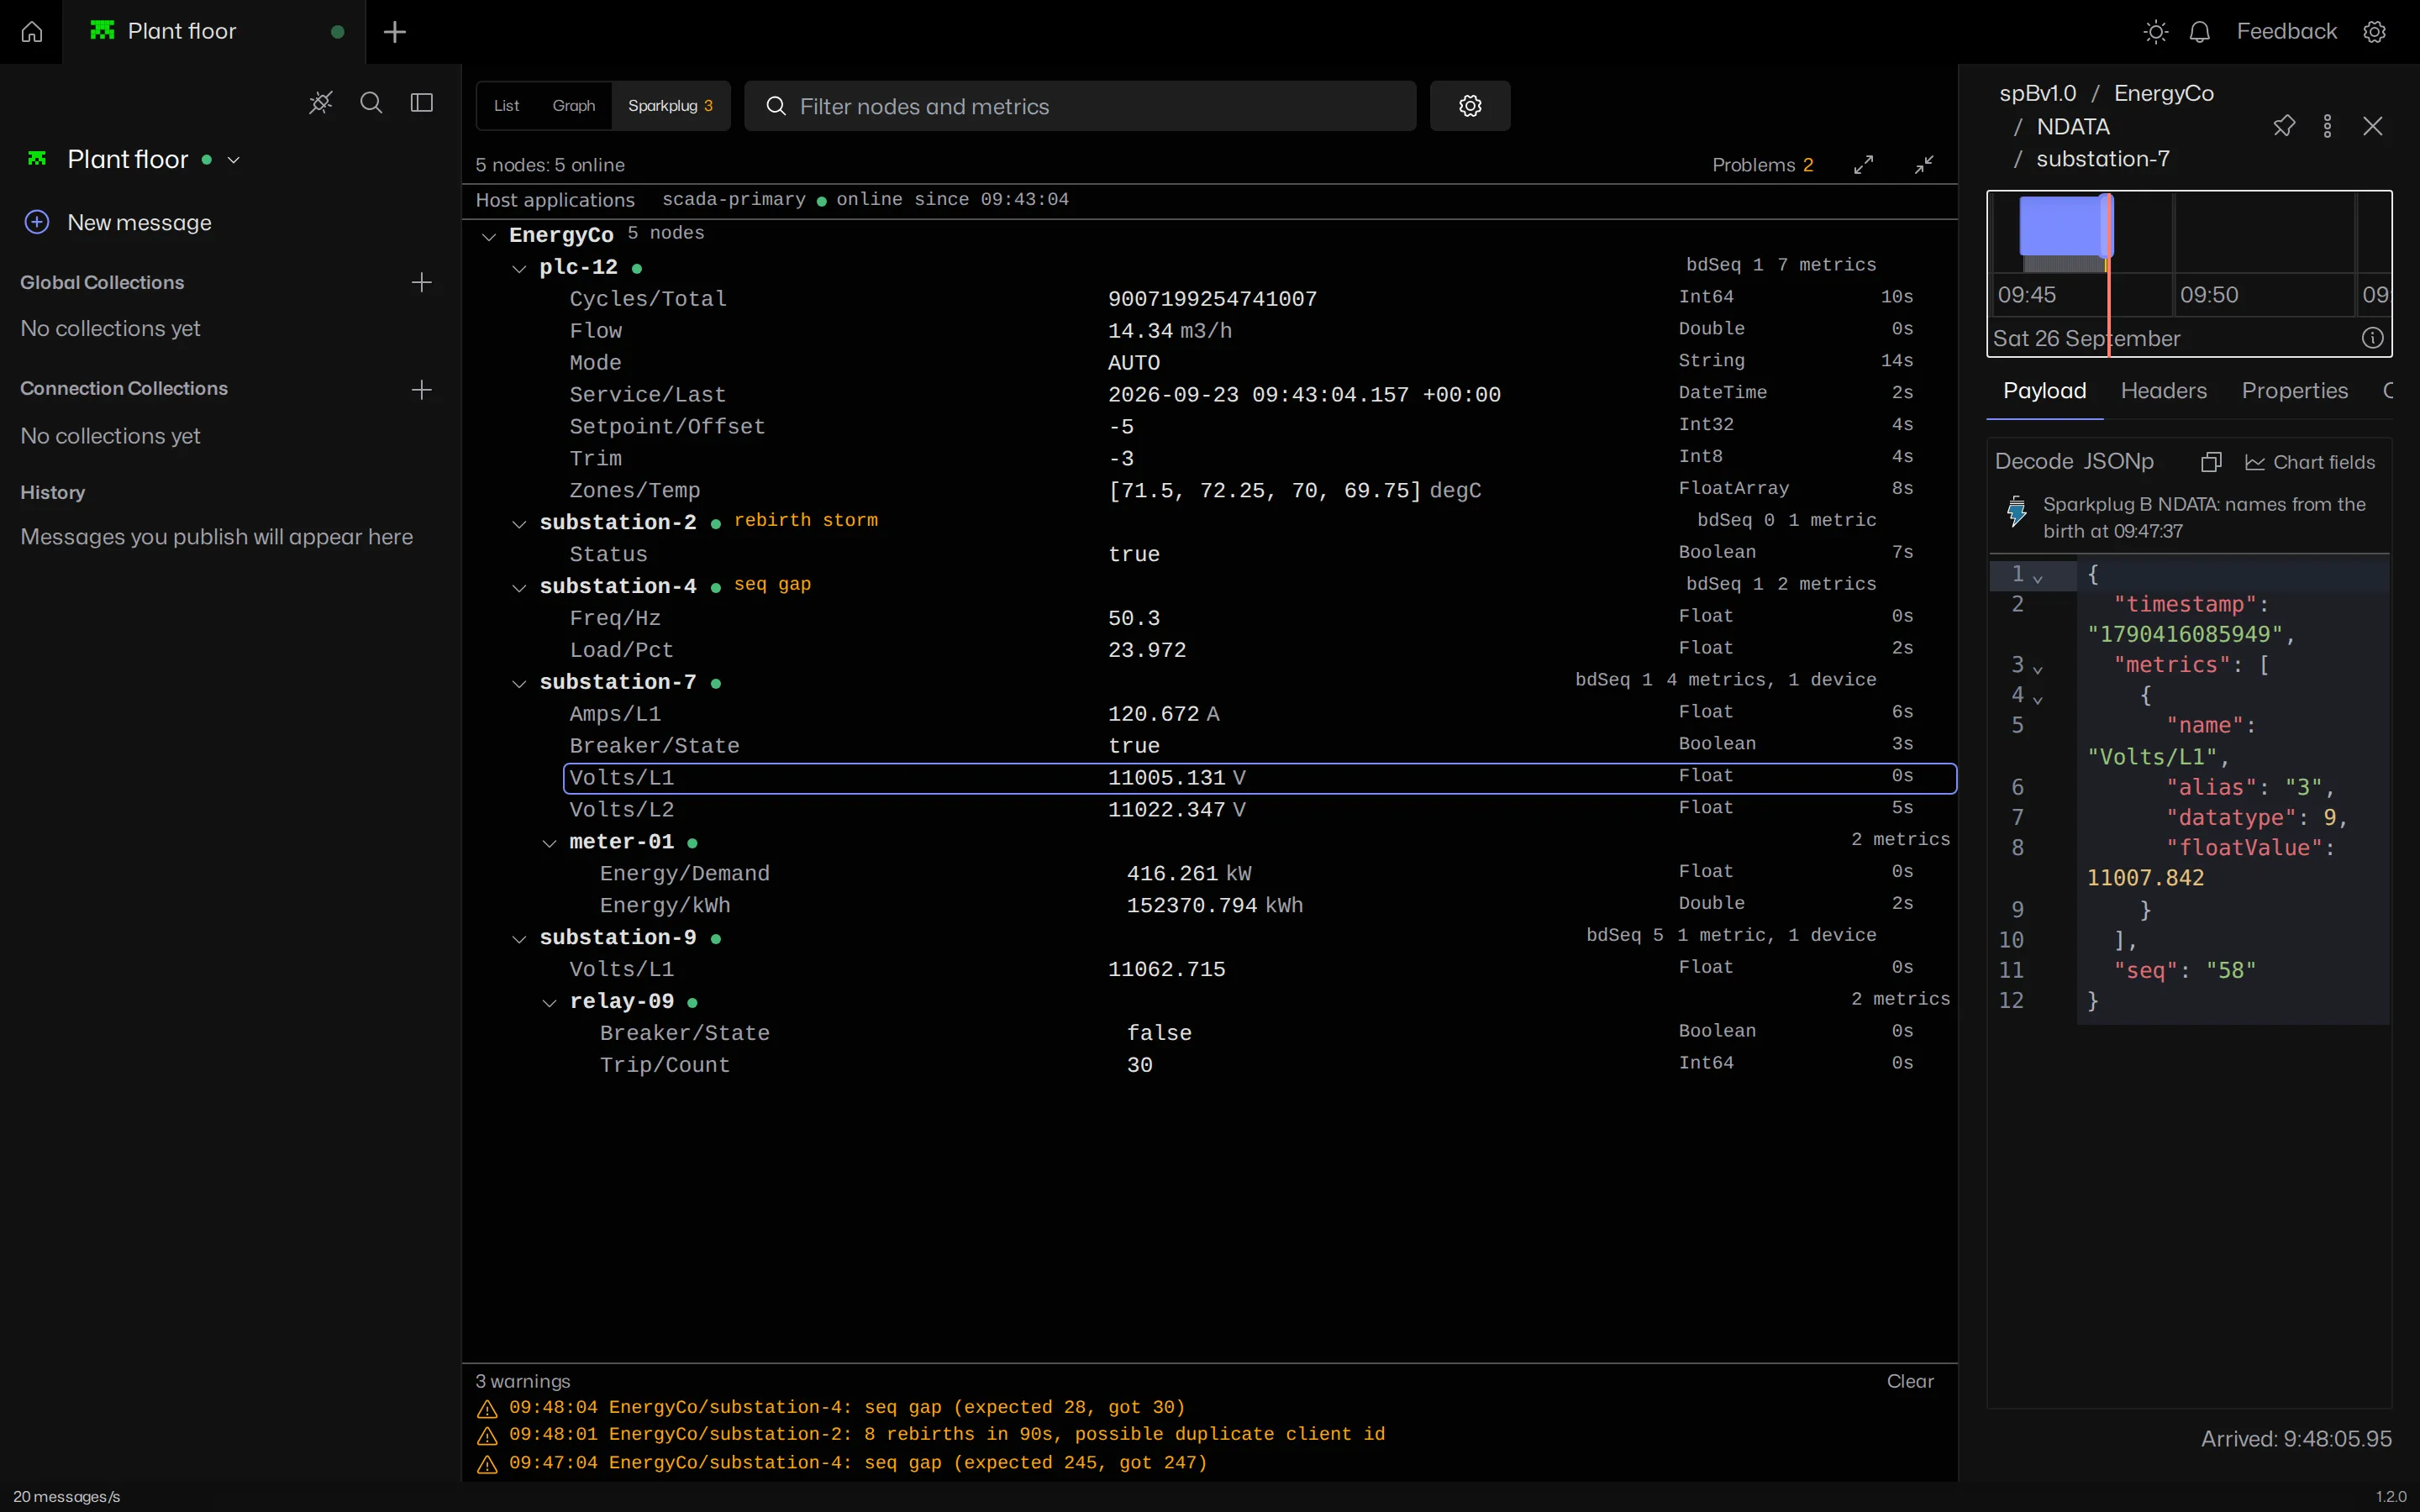Add a Connection Collection
Viewport: 2420px width, 1512px height.
(422, 389)
